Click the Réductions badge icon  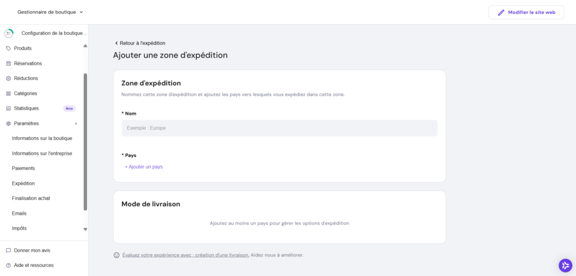pos(8,78)
